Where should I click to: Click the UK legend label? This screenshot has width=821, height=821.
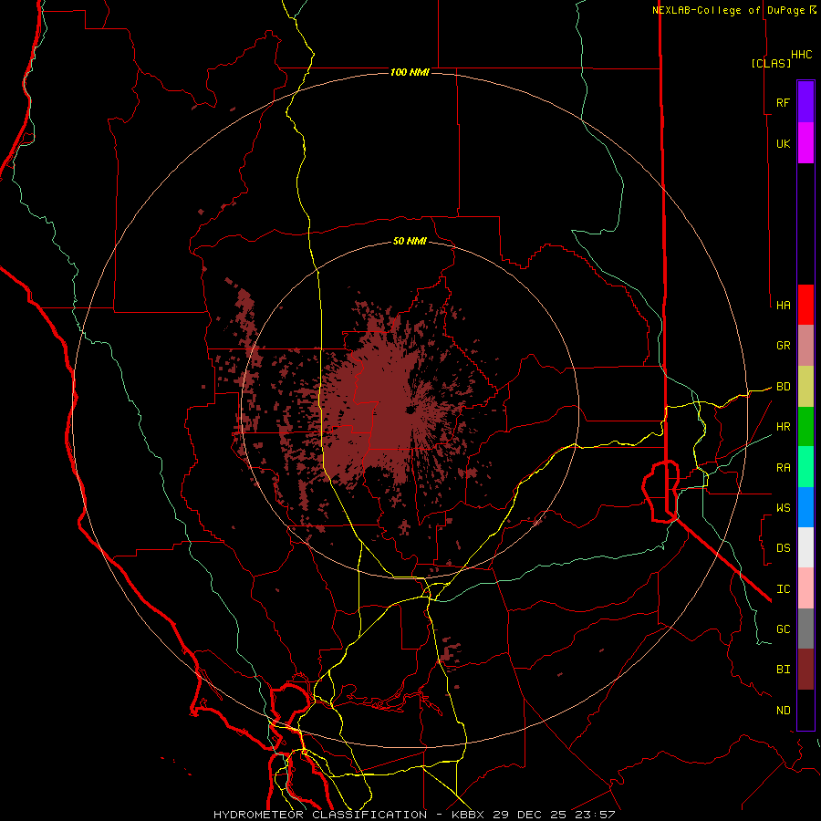coord(783,143)
